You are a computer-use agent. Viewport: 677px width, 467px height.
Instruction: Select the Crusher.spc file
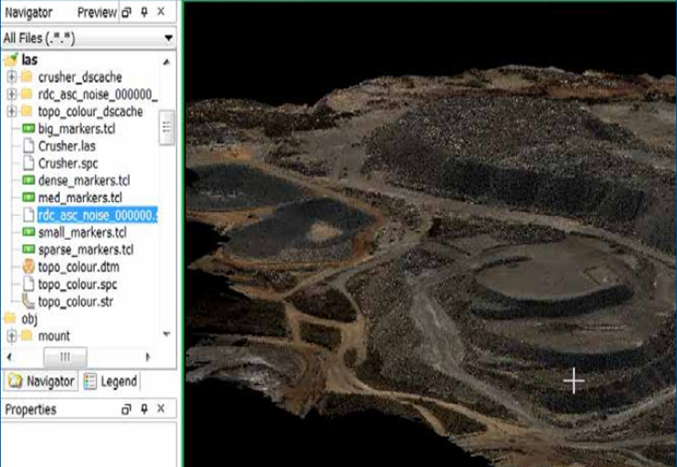click(67, 164)
